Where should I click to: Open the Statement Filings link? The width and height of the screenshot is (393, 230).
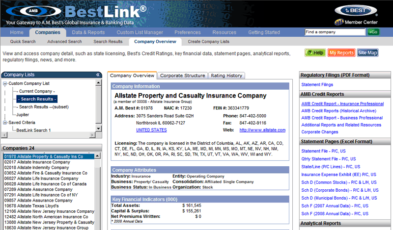click(317, 84)
